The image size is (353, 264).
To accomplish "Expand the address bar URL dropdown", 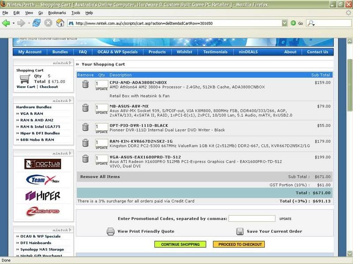I will coord(285,23).
